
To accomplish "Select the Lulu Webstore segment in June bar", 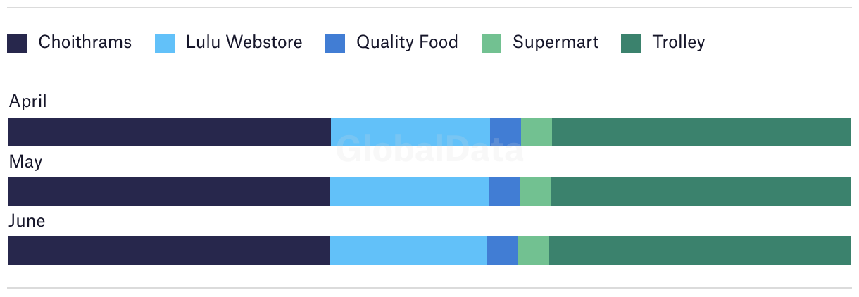I will tap(408, 251).
